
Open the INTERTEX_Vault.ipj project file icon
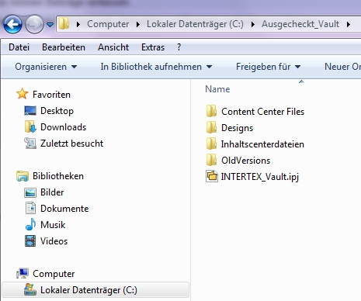coord(212,177)
